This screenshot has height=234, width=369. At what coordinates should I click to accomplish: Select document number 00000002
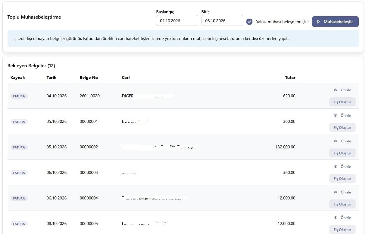(x=89, y=147)
